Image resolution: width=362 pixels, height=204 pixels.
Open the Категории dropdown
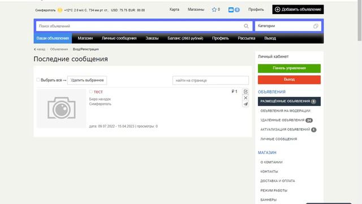pos(288,26)
